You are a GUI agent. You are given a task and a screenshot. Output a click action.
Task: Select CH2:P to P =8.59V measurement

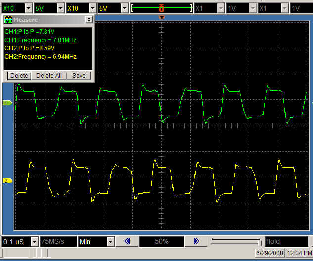point(30,48)
